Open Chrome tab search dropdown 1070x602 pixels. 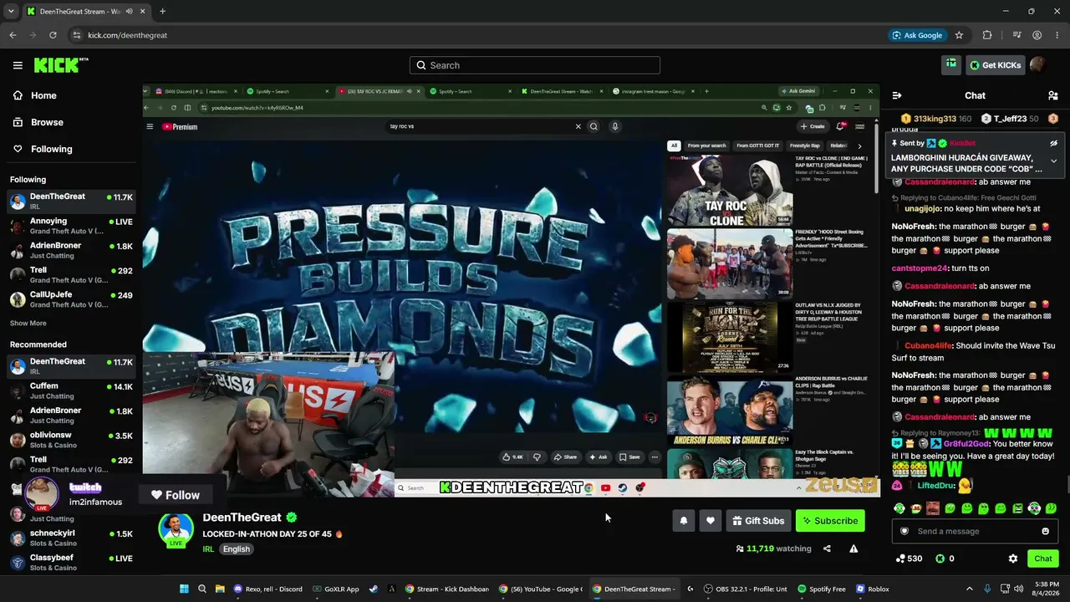11,11
